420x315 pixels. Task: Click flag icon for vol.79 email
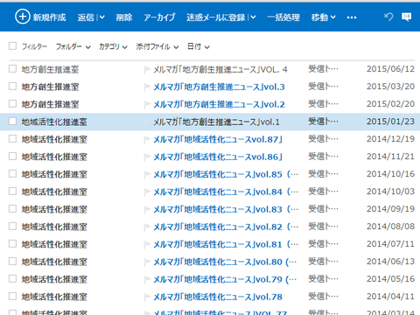pyautogui.click(x=148, y=279)
